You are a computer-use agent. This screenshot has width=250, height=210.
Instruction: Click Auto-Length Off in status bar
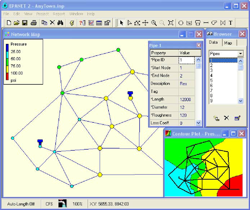[21, 204]
